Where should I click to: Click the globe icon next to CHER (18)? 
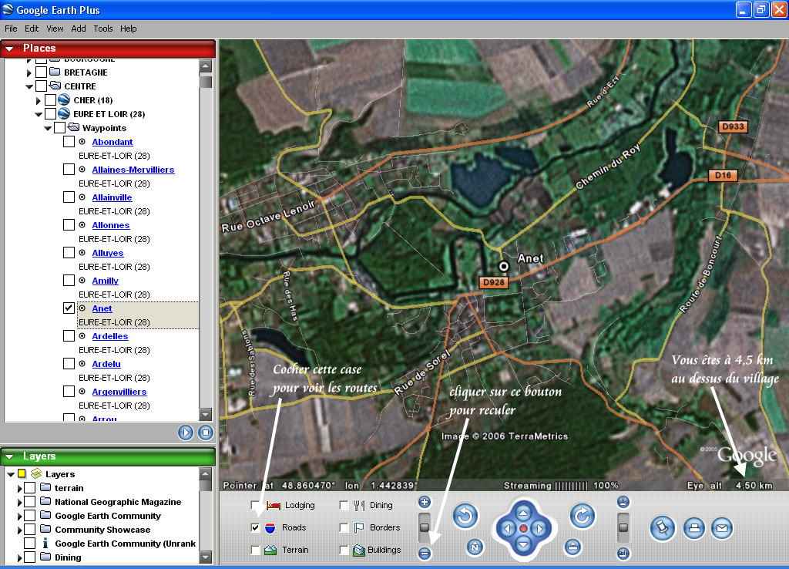point(64,99)
